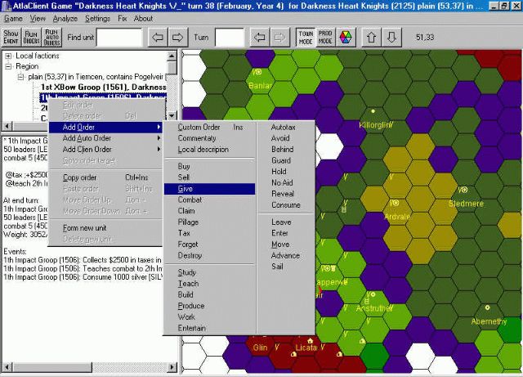Select the Pillage order

click(x=210, y=222)
